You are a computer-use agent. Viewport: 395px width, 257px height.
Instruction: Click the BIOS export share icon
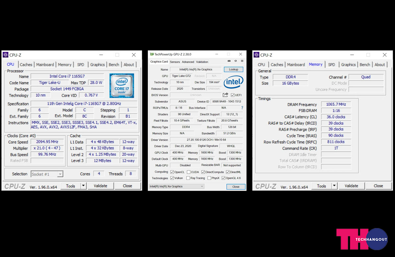click(x=225, y=95)
